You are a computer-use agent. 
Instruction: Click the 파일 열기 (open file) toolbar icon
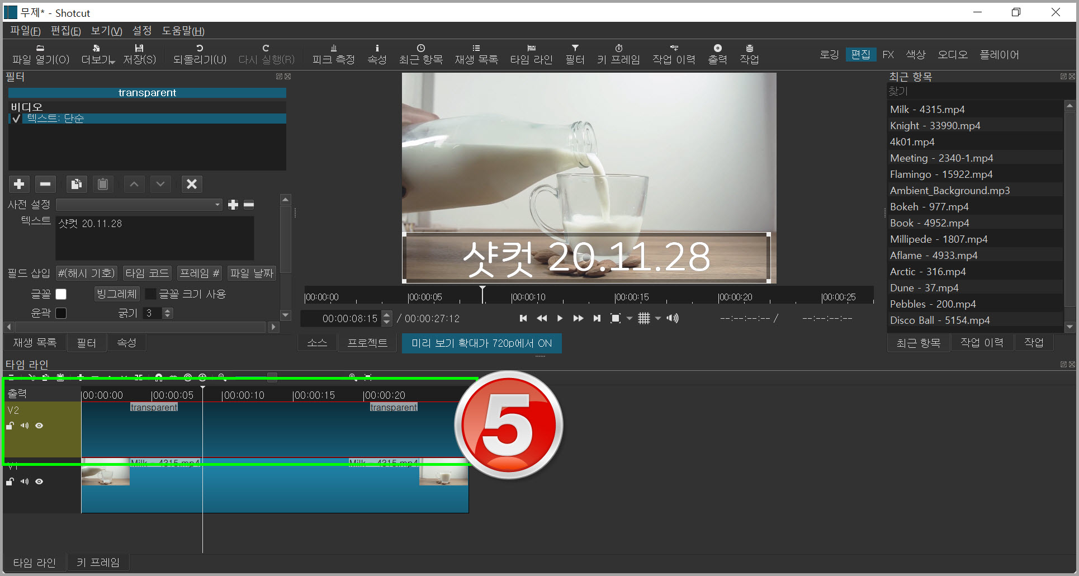(40, 54)
